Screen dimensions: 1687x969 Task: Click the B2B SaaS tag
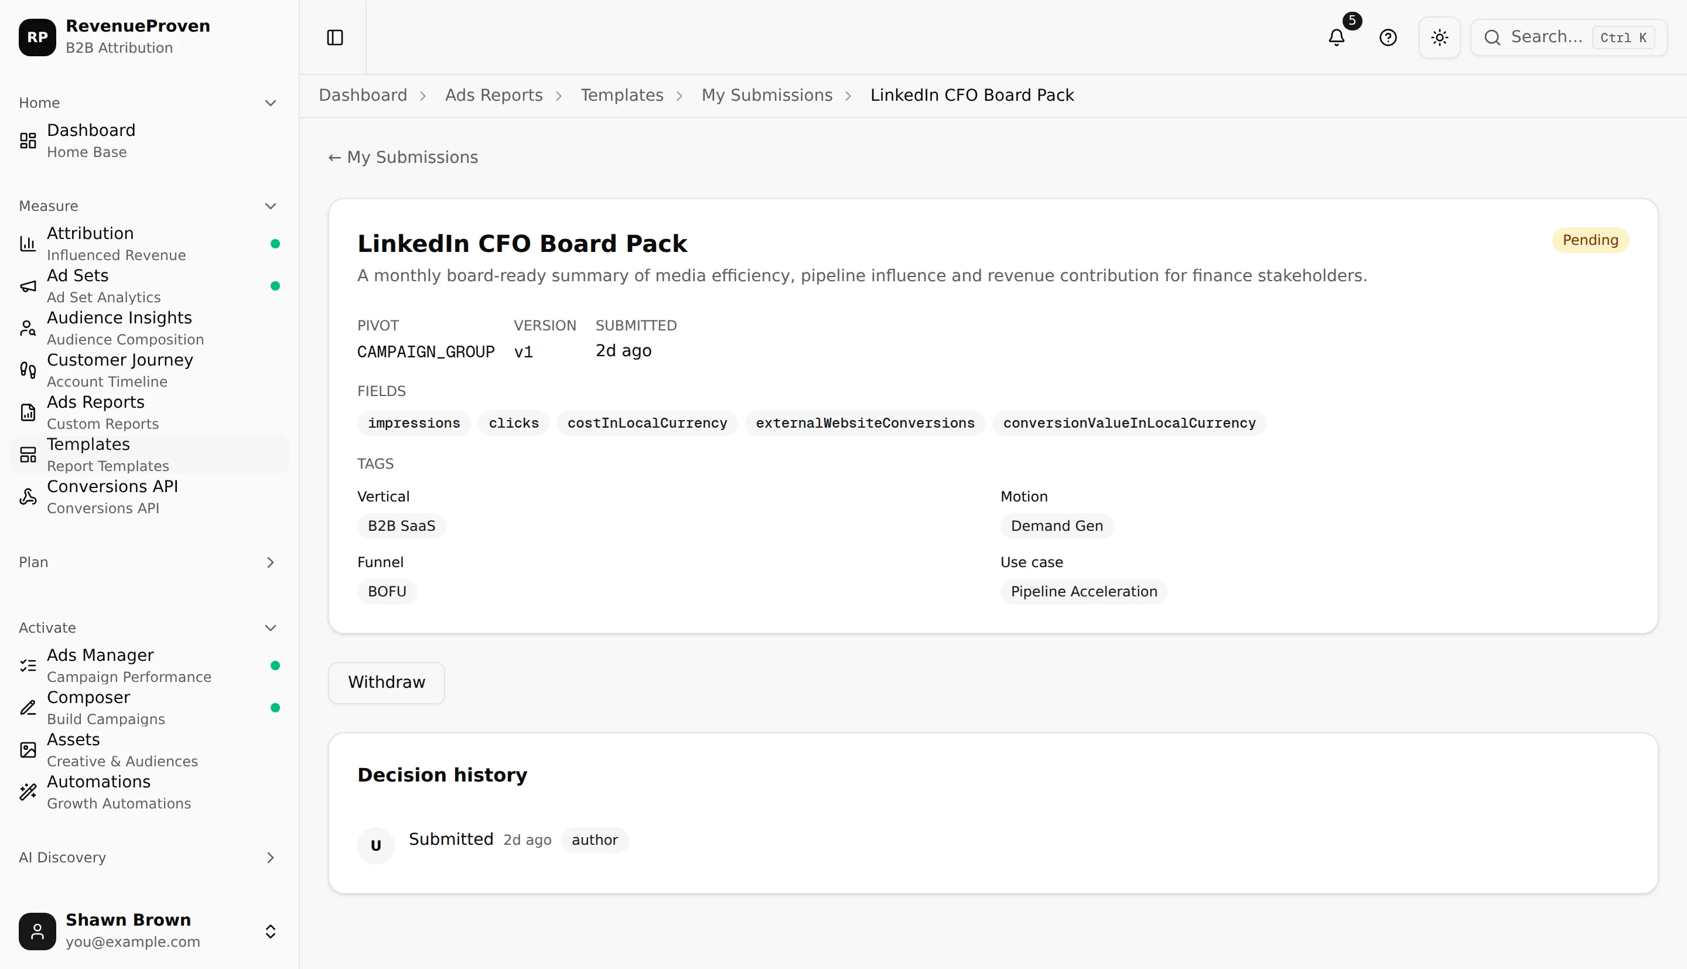click(x=401, y=526)
